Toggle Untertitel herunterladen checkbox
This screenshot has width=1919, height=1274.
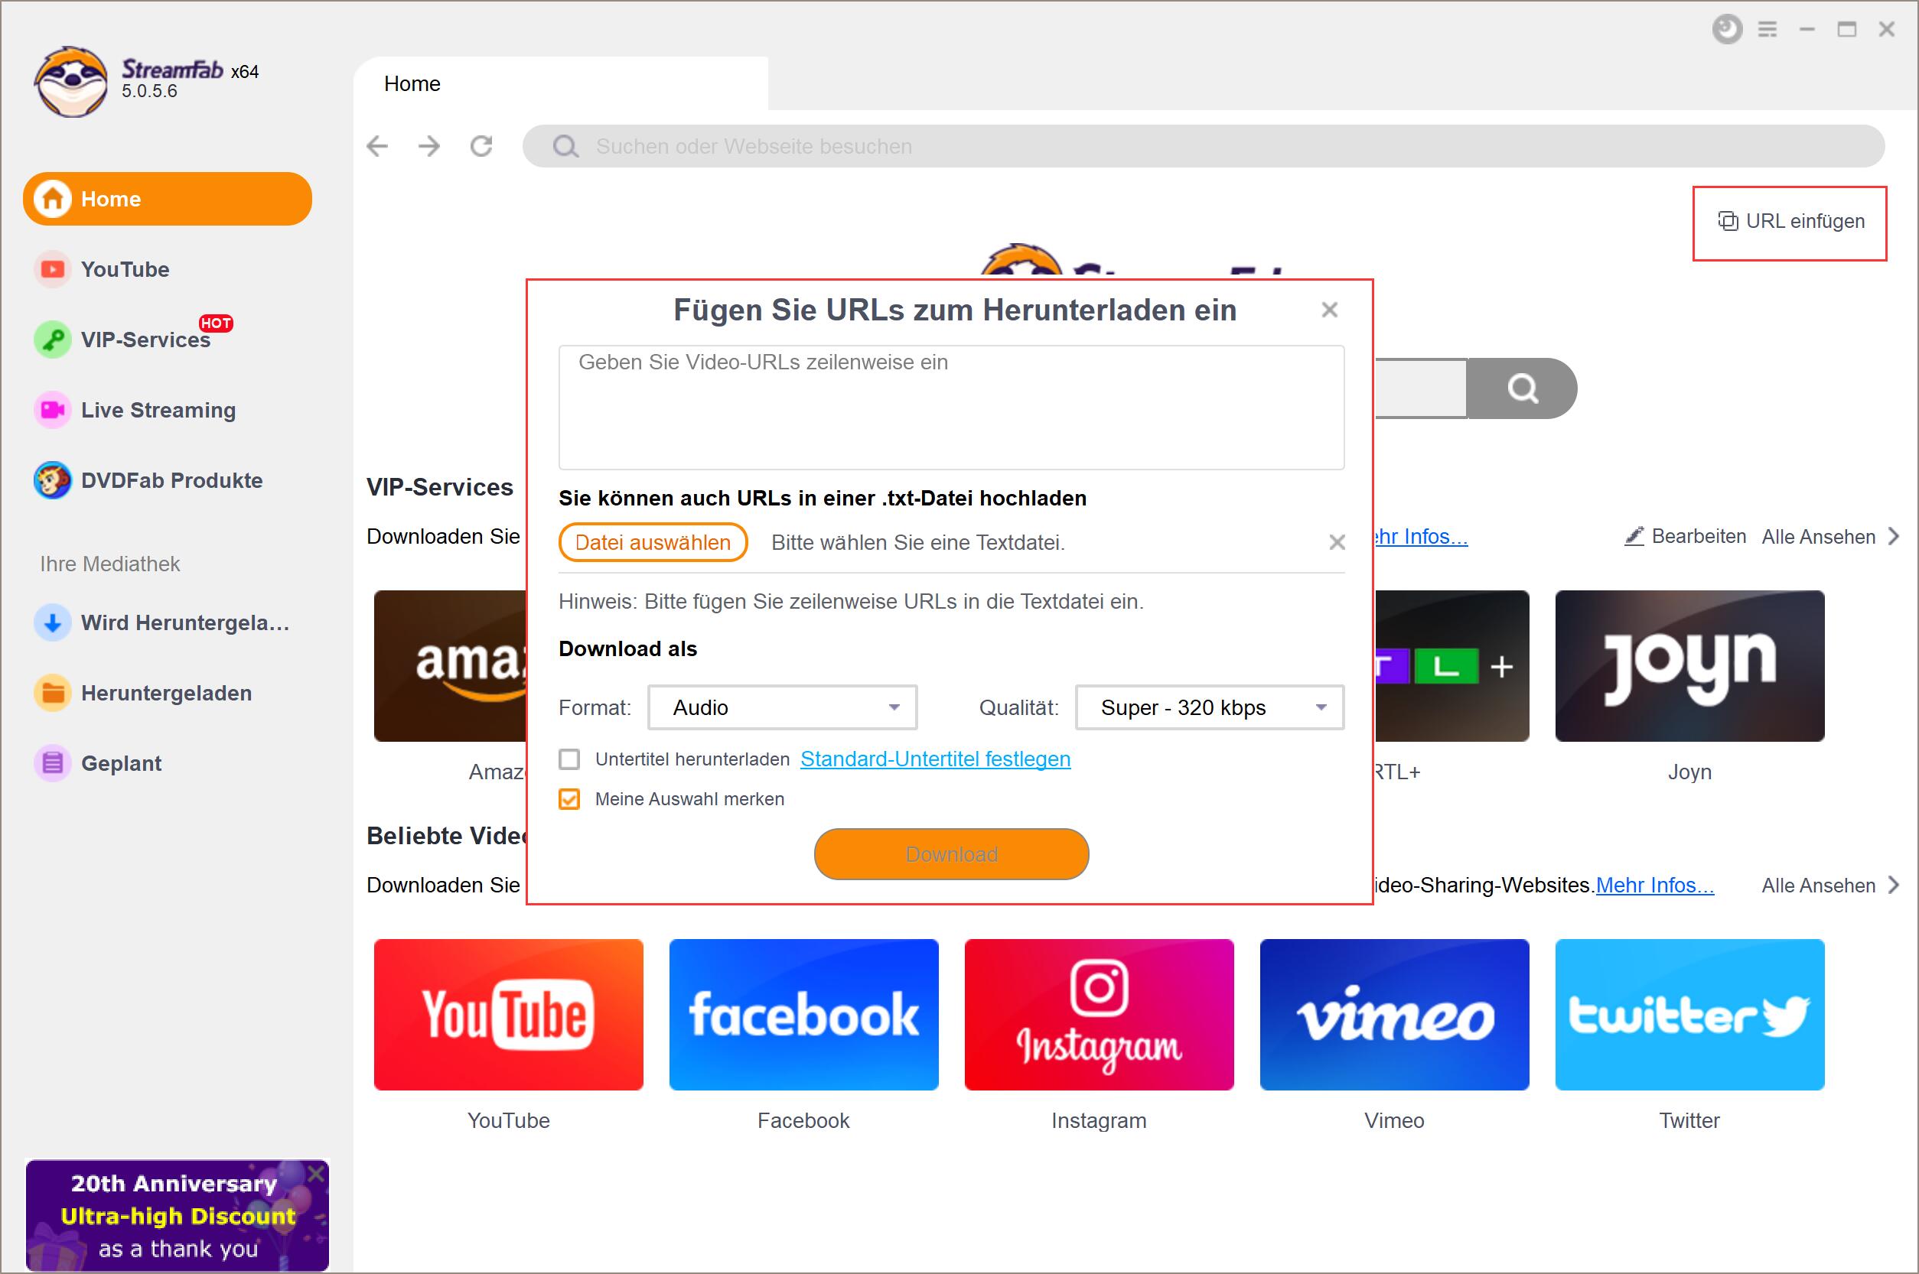[571, 759]
